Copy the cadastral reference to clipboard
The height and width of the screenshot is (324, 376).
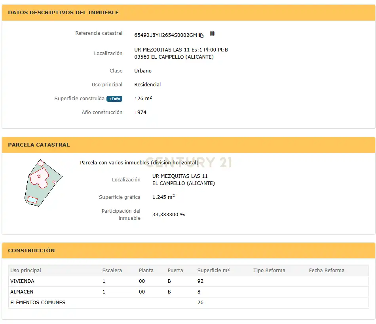coord(201,35)
